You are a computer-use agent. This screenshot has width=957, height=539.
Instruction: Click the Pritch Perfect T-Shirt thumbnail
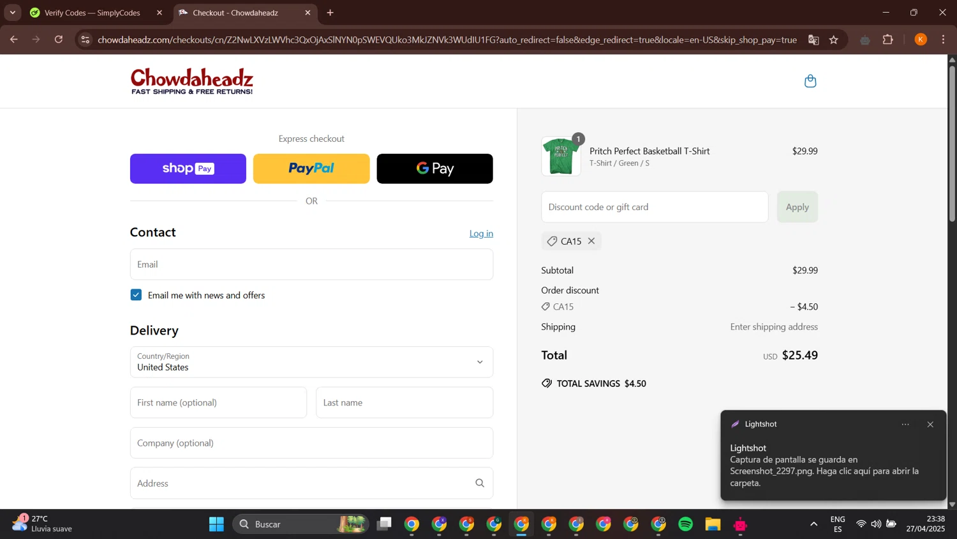(x=561, y=156)
